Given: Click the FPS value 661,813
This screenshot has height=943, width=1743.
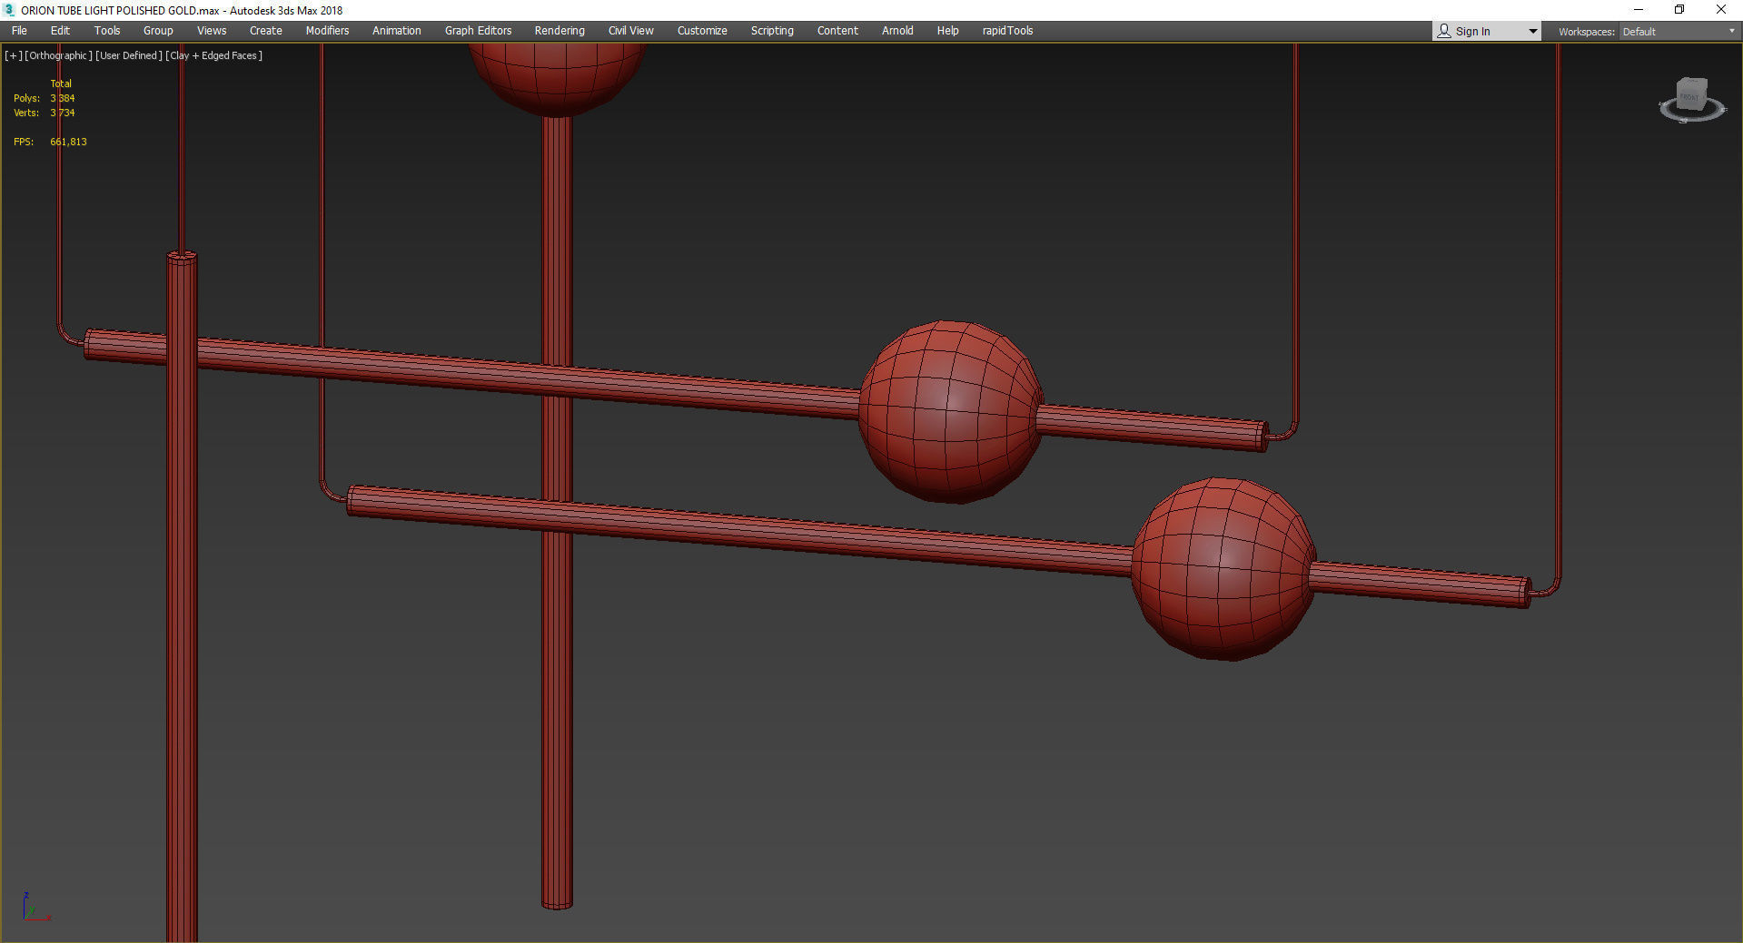Looking at the screenshot, I should click(x=68, y=142).
